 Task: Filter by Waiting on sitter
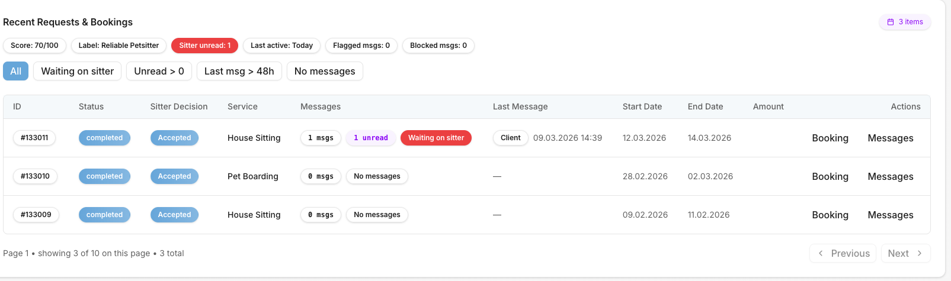[x=77, y=71]
